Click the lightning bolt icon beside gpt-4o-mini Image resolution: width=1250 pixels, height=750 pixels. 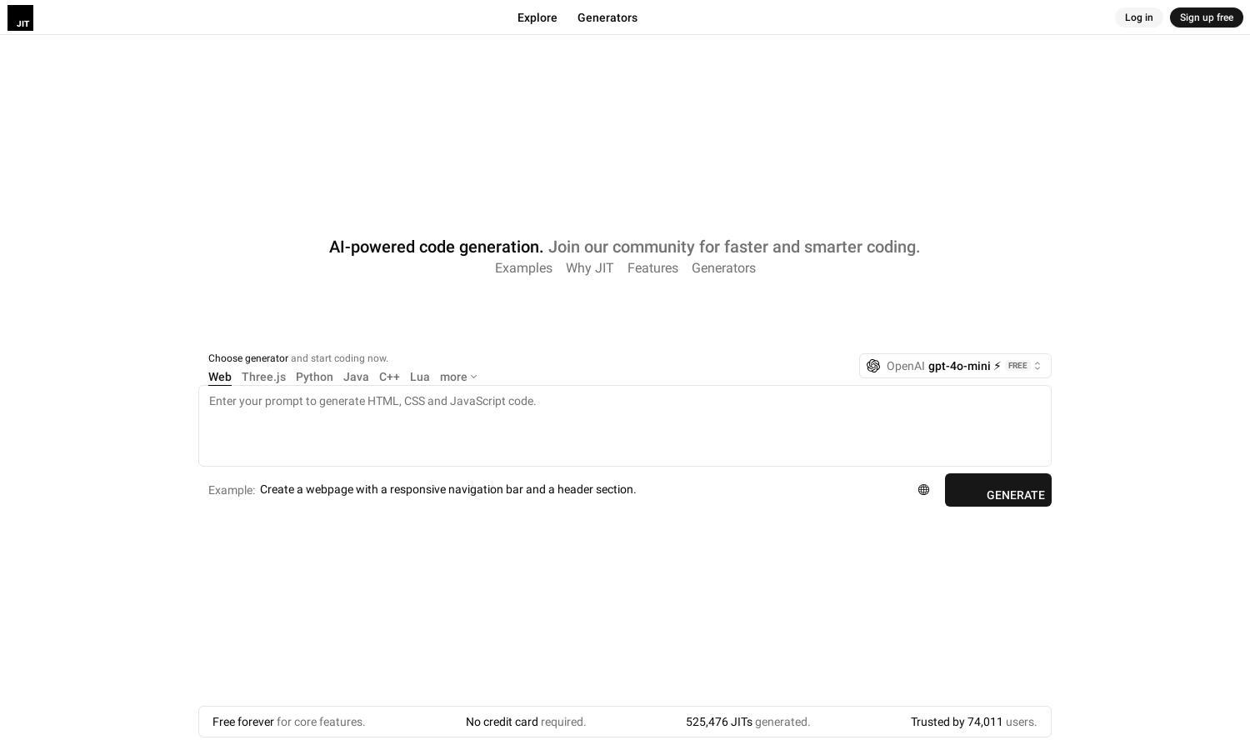997,366
